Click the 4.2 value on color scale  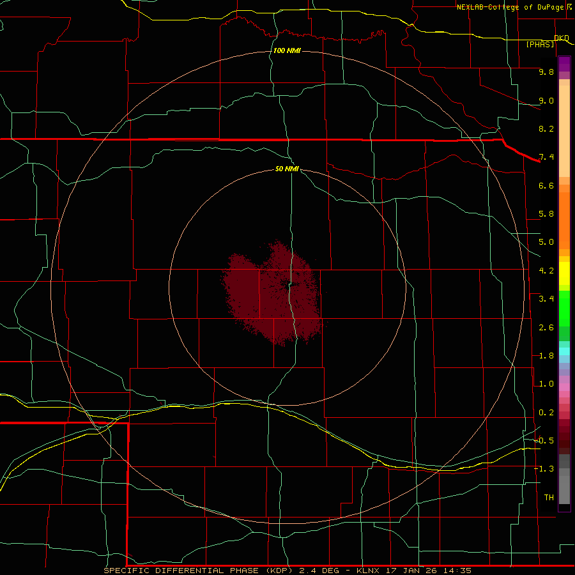546,271
